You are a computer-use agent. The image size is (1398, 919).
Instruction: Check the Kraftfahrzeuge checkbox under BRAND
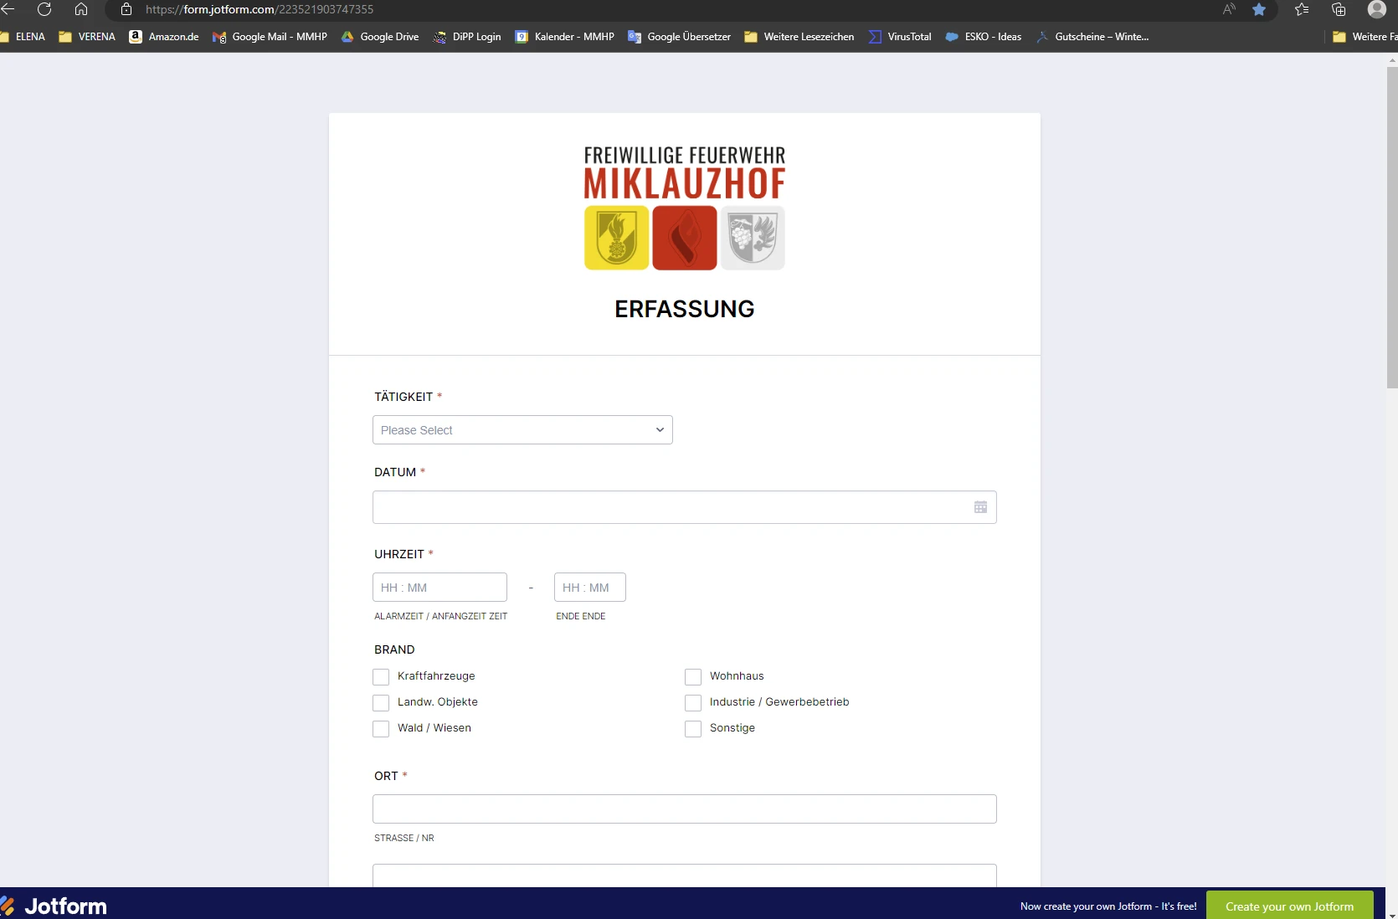[x=381, y=677]
